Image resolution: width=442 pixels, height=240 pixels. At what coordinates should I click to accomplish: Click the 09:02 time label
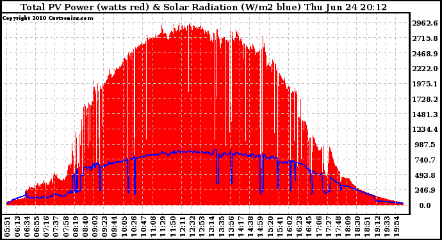(95, 227)
